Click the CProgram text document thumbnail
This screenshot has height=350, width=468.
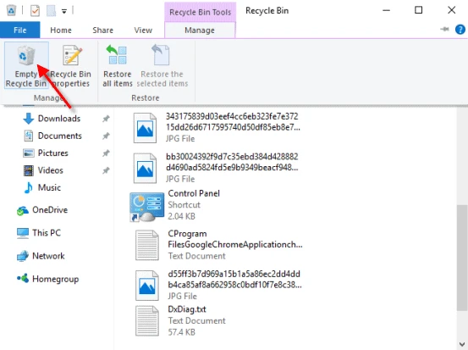(147, 245)
